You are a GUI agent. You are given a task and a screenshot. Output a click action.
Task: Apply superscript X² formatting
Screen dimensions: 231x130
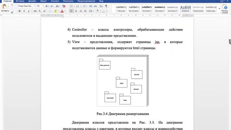[x=45, y=11]
